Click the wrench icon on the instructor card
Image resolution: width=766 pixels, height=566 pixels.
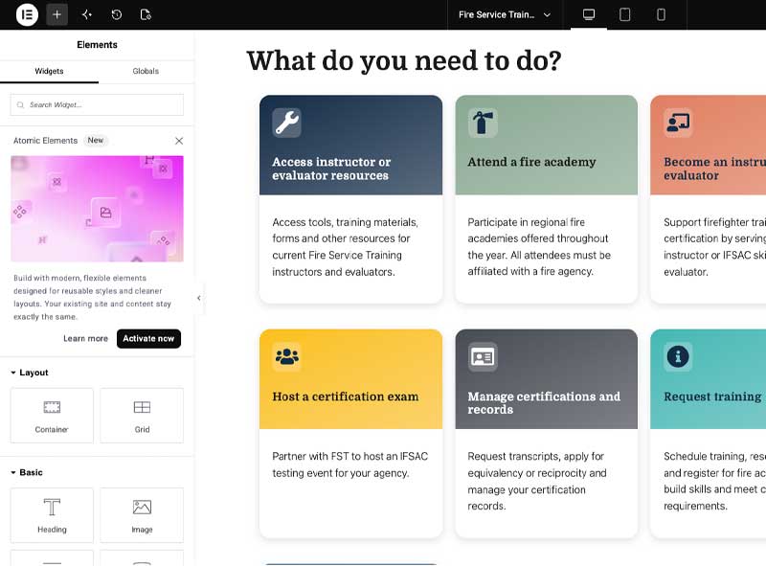(x=286, y=123)
